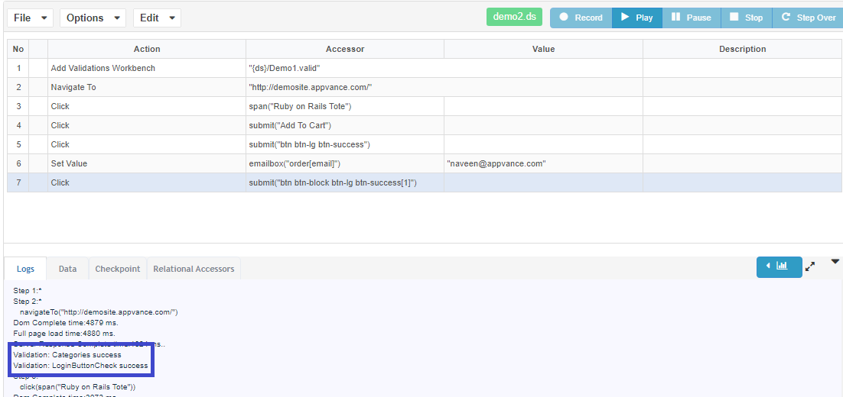Screen dimensions: 843x397
Task: Select the Navigate To action in row 2
Action: tap(147, 87)
